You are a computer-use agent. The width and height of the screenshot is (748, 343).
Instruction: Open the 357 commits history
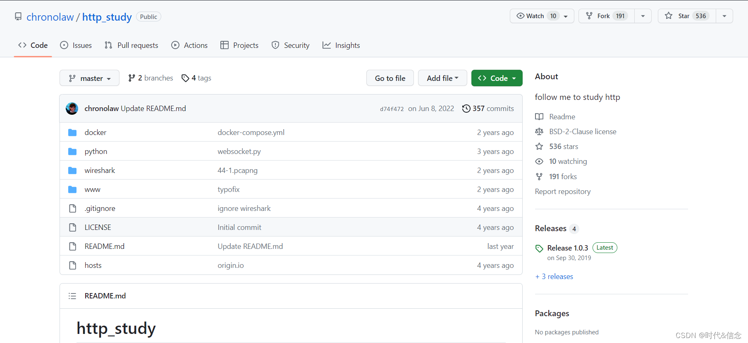(x=488, y=109)
